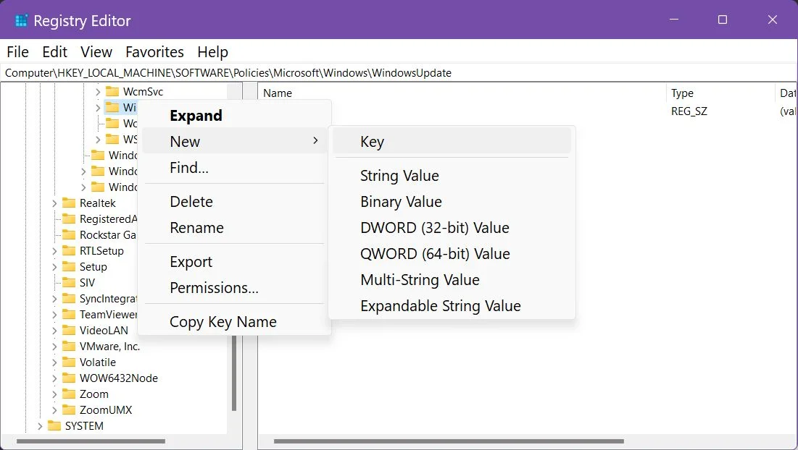Select the Volatile key label
Image resolution: width=798 pixels, height=450 pixels.
[98, 362]
